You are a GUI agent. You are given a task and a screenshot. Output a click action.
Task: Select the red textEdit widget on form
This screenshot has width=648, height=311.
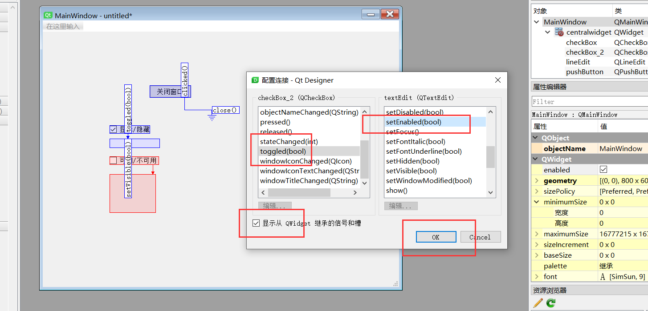pyautogui.click(x=133, y=193)
